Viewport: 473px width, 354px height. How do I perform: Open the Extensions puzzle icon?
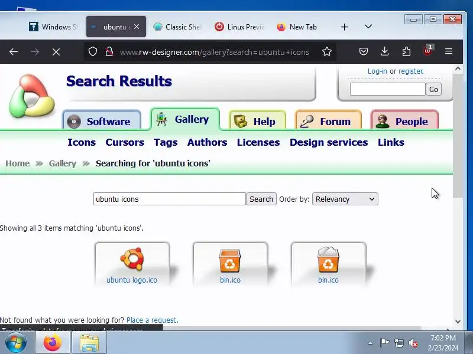click(406, 52)
